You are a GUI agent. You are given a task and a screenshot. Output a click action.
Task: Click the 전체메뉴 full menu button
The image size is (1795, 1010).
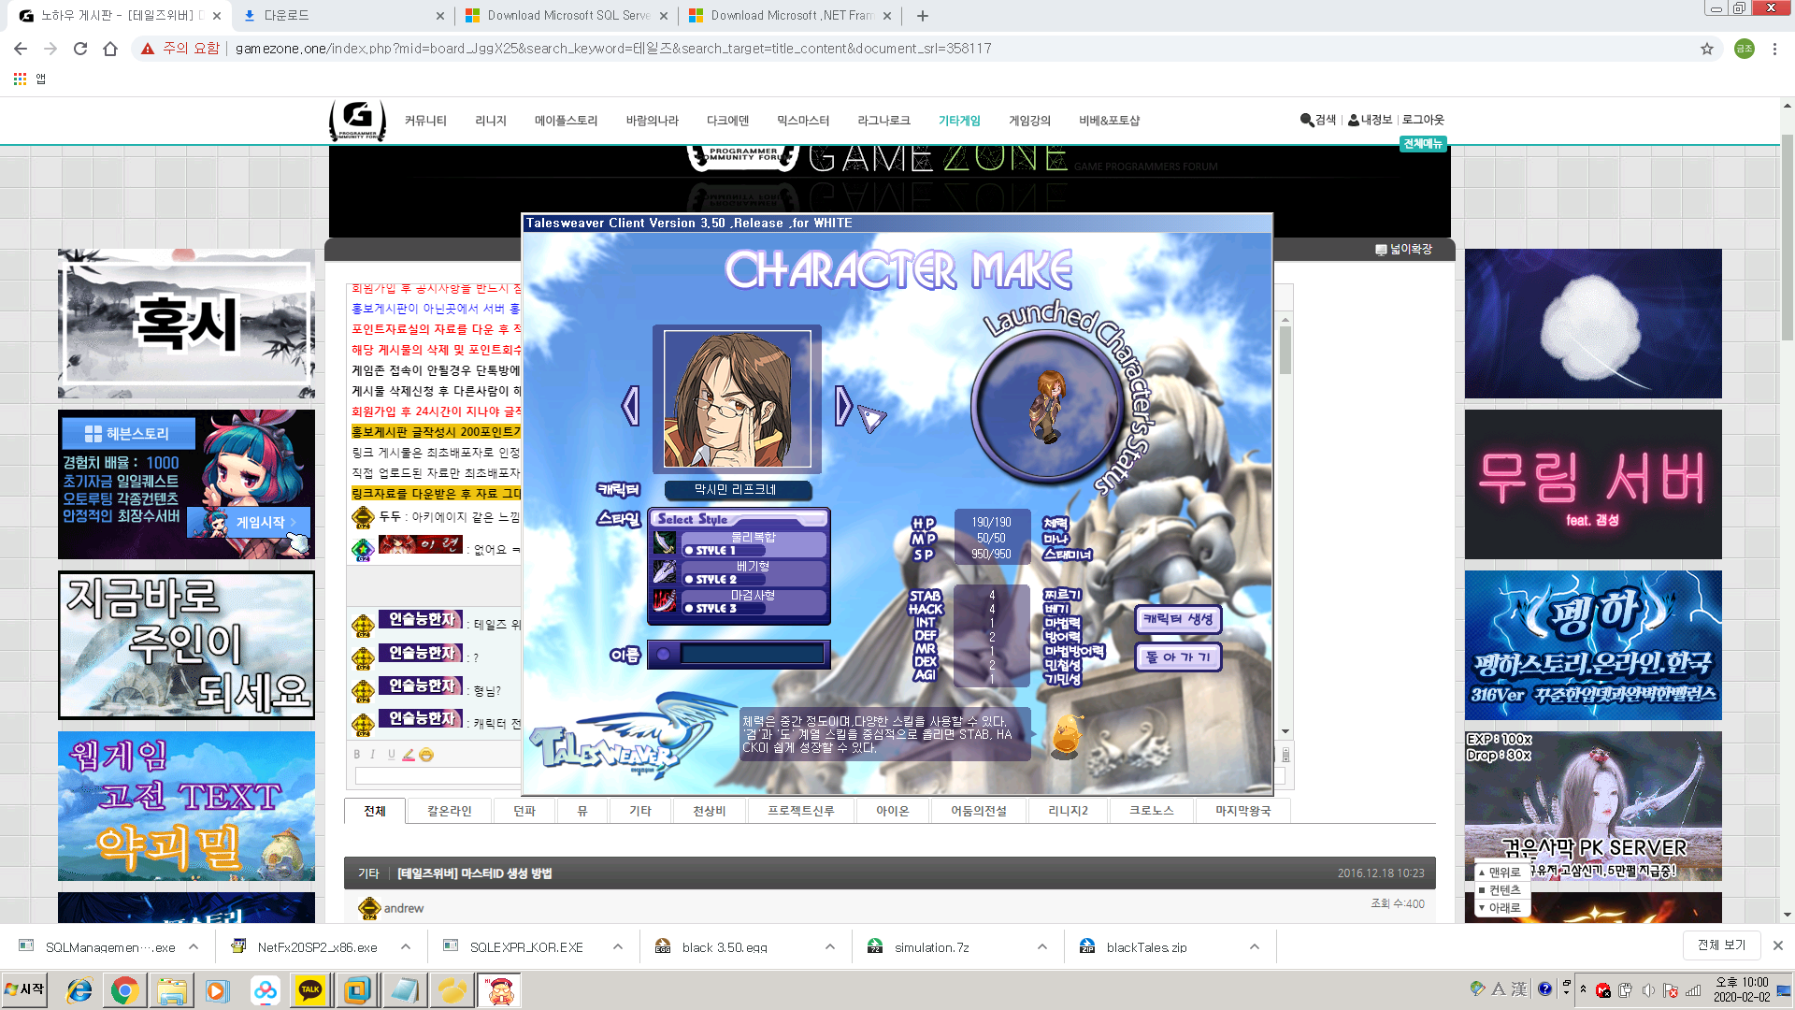(x=1423, y=143)
